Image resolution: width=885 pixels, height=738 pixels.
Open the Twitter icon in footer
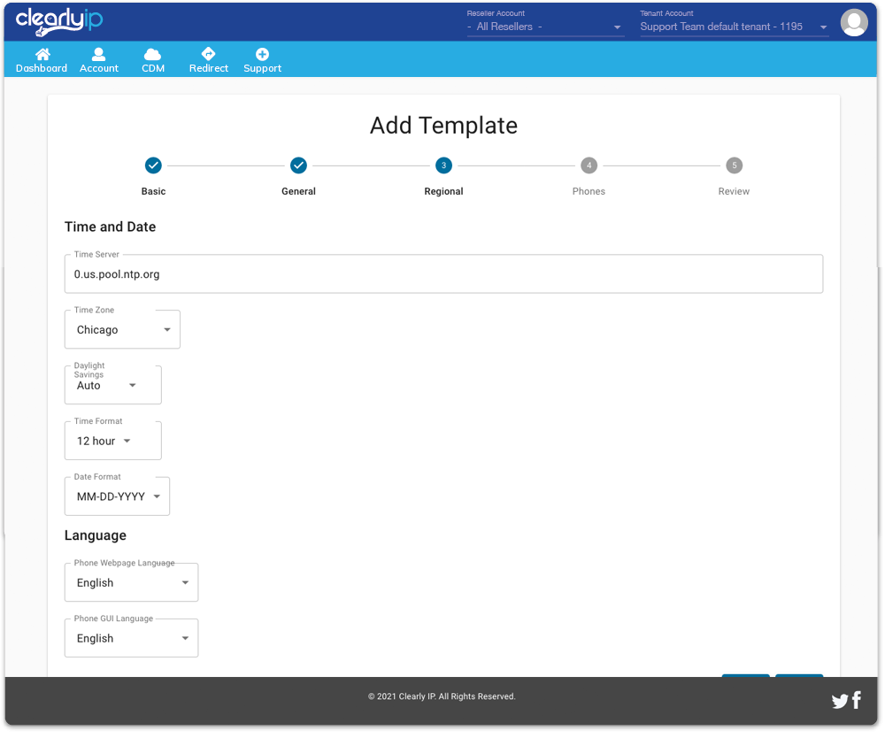tap(840, 702)
